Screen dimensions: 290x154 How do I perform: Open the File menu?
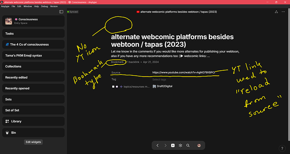tap(13, 6)
